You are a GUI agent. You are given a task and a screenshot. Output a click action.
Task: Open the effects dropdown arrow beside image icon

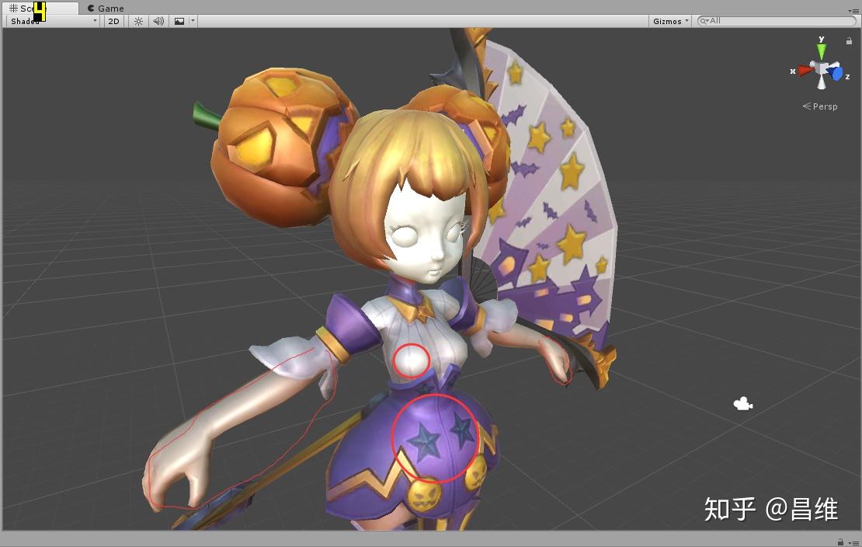click(x=193, y=21)
